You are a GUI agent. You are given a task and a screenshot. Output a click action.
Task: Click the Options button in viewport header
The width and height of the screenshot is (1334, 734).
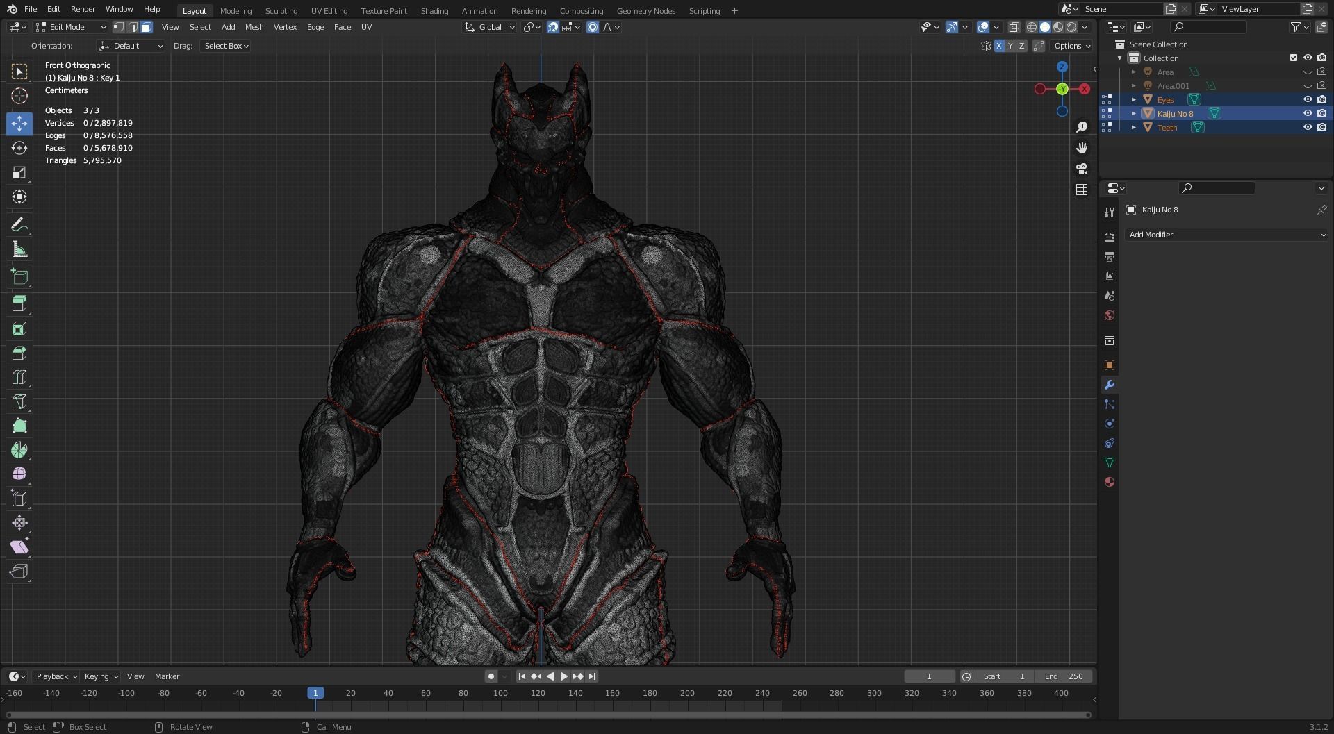click(1071, 46)
